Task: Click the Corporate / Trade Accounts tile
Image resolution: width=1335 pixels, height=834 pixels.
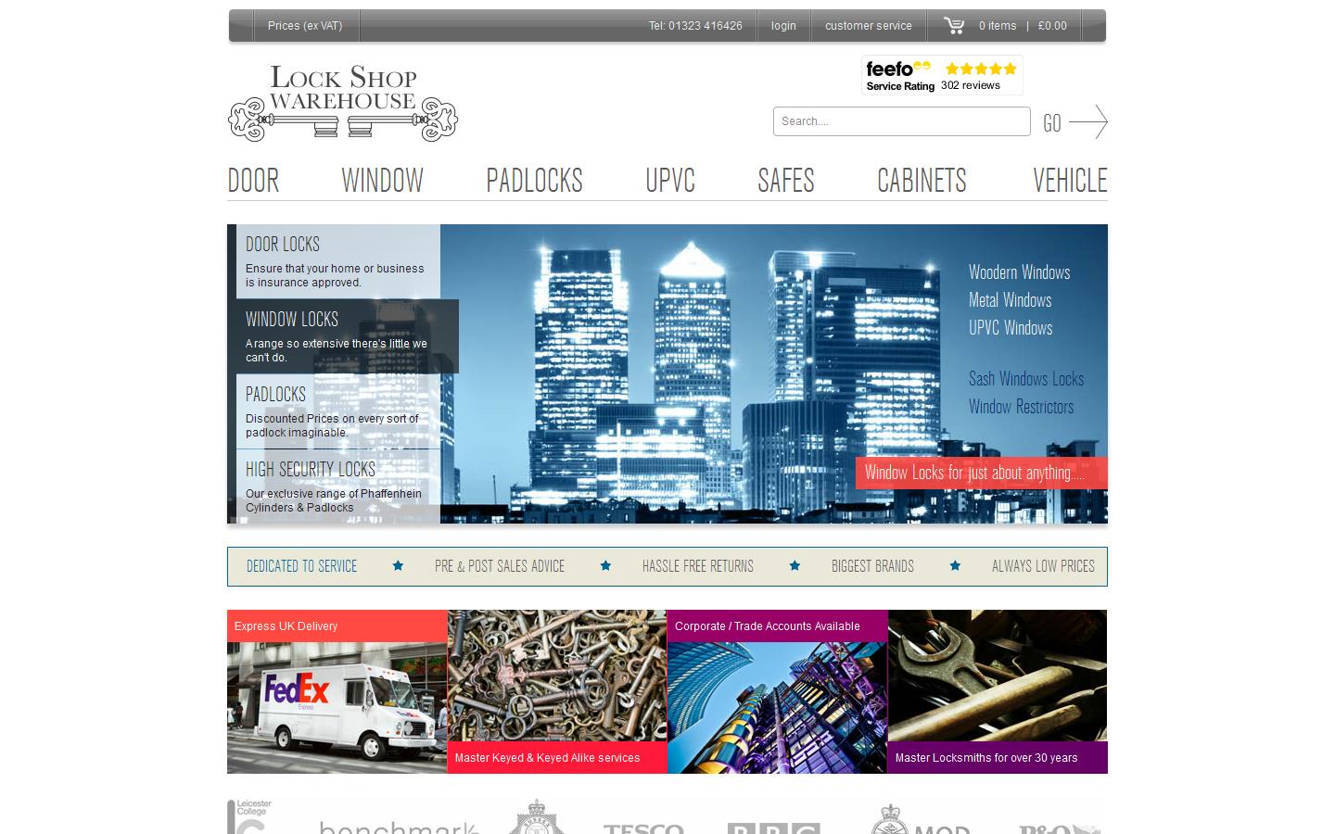Action: pos(777,691)
